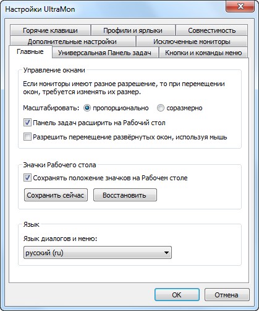Switch to Кнопки и команды меню tab
The width and height of the screenshot is (259, 311).
click(x=203, y=53)
